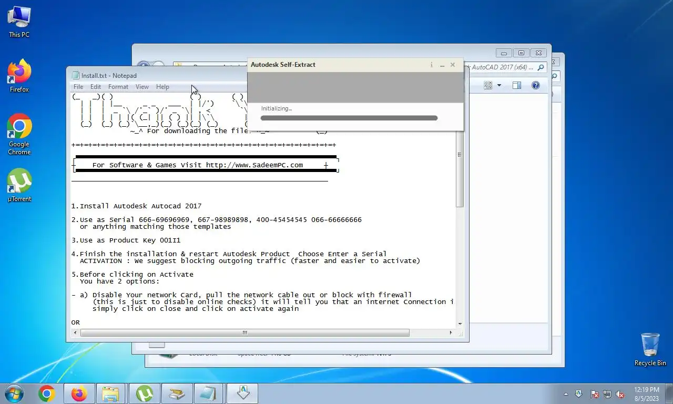Image resolution: width=673 pixels, height=404 pixels.
Task: Click the Autodesk Self-Extract title text
Action: 283,65
